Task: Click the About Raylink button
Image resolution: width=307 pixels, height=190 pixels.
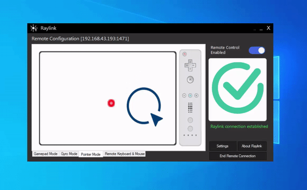Action: [x=252, y=146]
